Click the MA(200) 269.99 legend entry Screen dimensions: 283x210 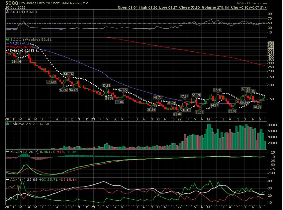coord(21,47)
